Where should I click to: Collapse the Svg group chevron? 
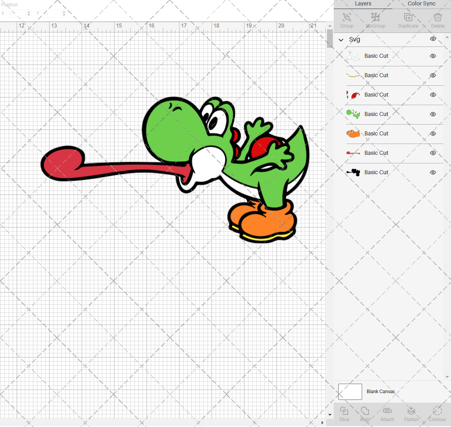[x=341, y=40]
